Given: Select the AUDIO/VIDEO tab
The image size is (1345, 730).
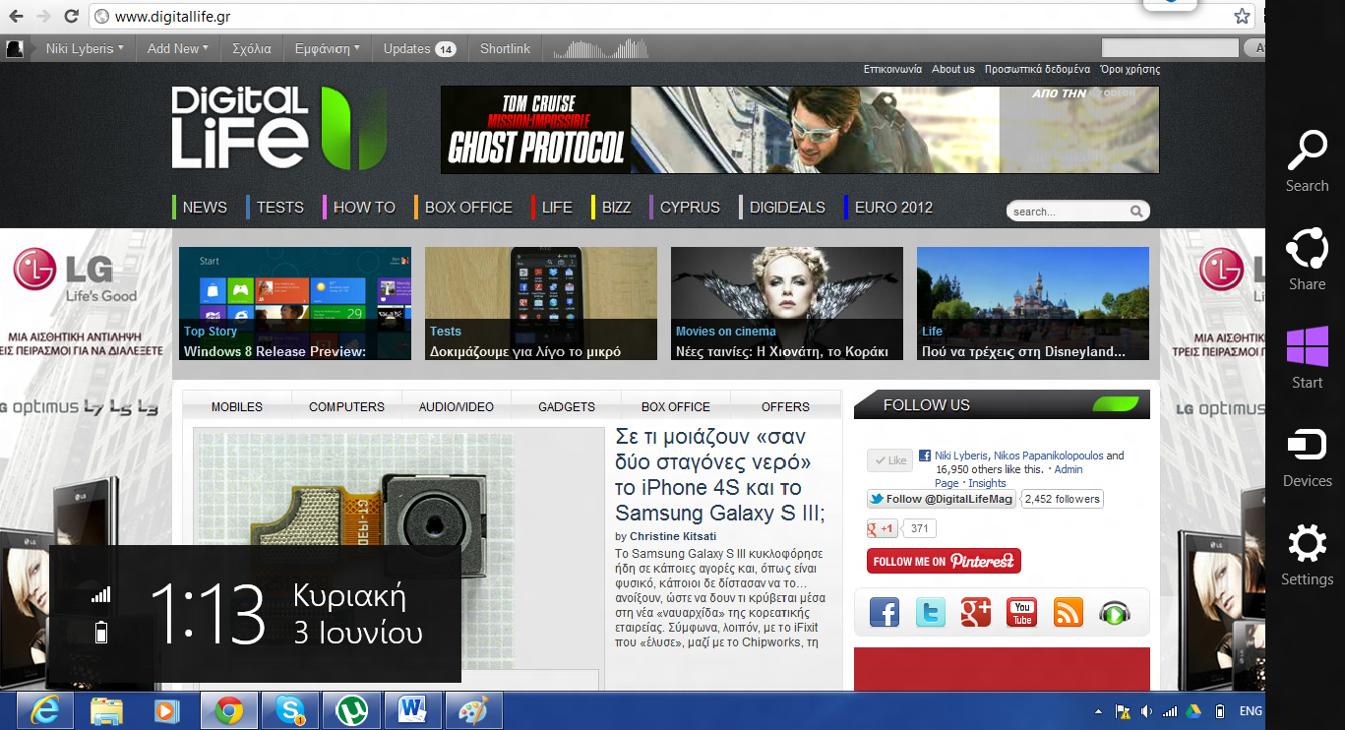Looking at the screenshot, I should (457, 406).
